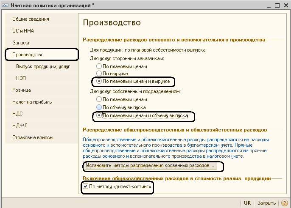Open 'Выпуск продукции, услуг' subsection

tap(42, 66)
